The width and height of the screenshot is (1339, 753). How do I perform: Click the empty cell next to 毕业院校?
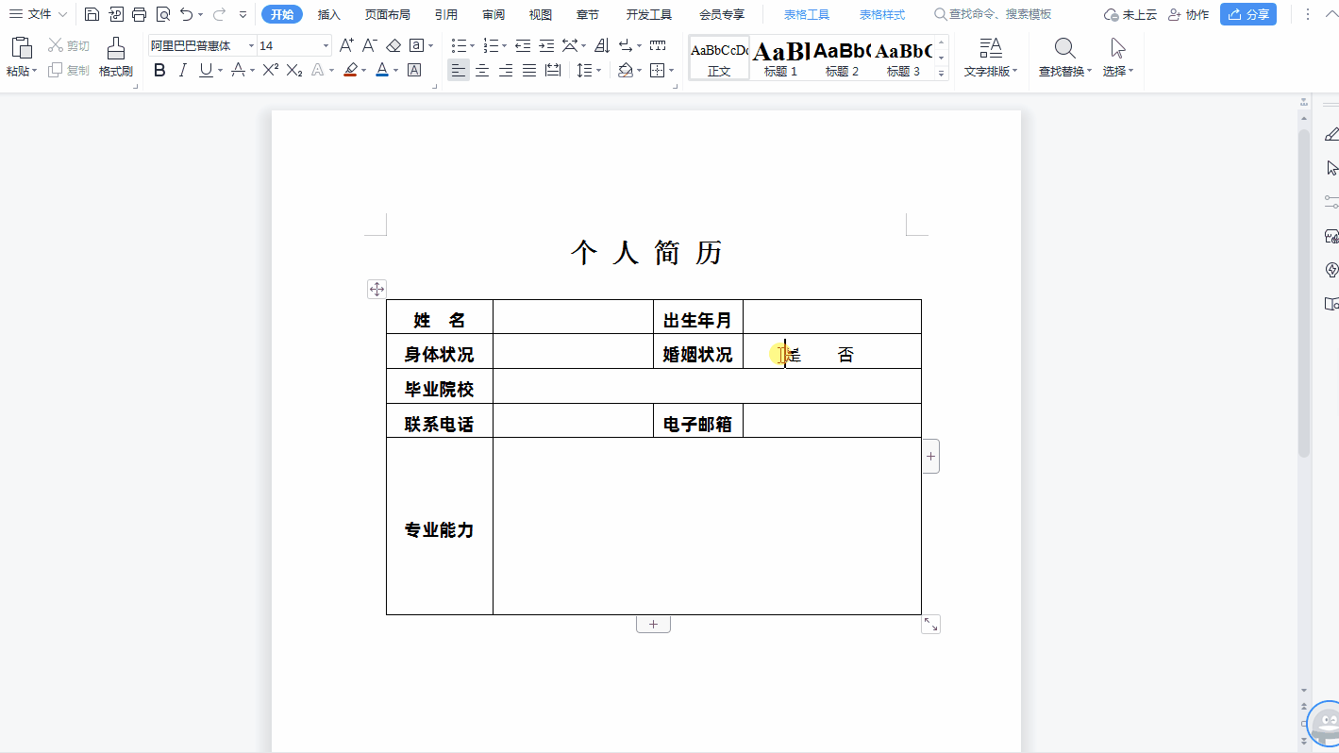tap(707, 386)
